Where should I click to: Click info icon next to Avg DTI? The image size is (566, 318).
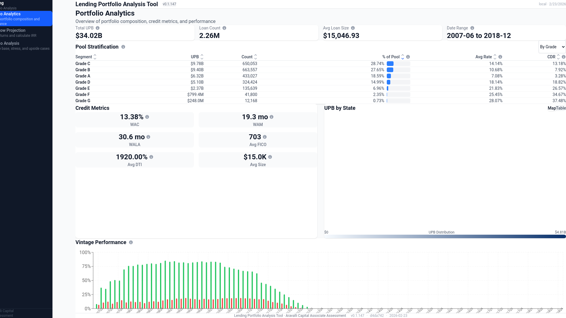click(x=151, y=157)
